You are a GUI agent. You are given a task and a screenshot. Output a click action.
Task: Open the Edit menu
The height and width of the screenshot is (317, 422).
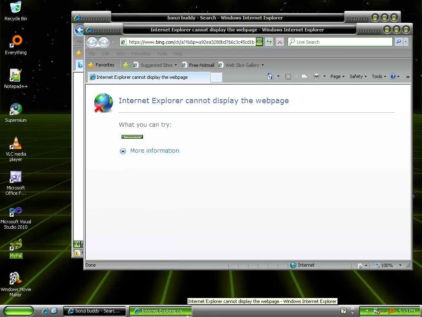(105, 54)
